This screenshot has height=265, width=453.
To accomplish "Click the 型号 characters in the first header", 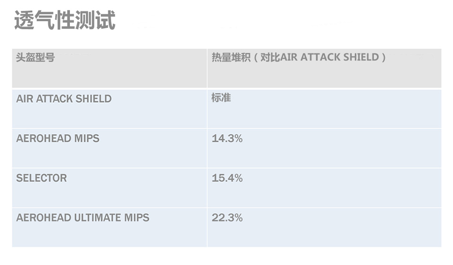I will pyautogui.click(x=45, y=57).
